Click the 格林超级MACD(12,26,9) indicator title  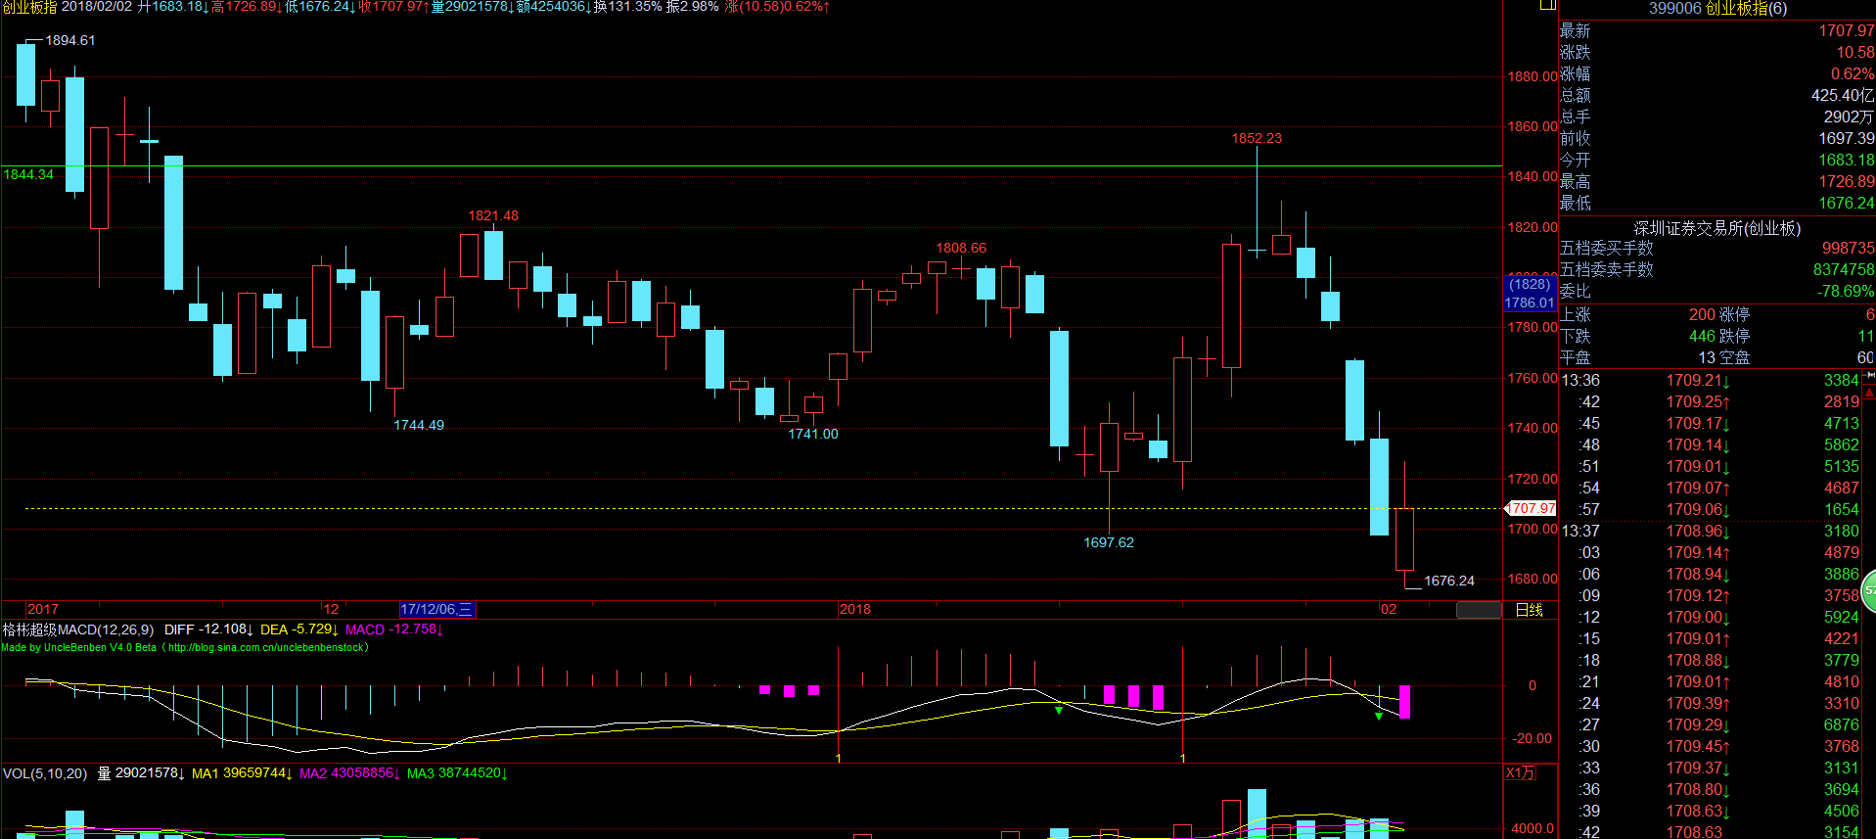(x=78, y=629)
